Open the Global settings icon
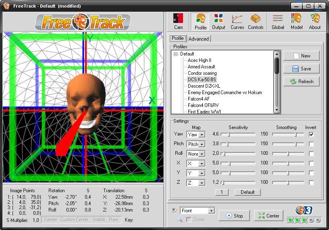 278,22
